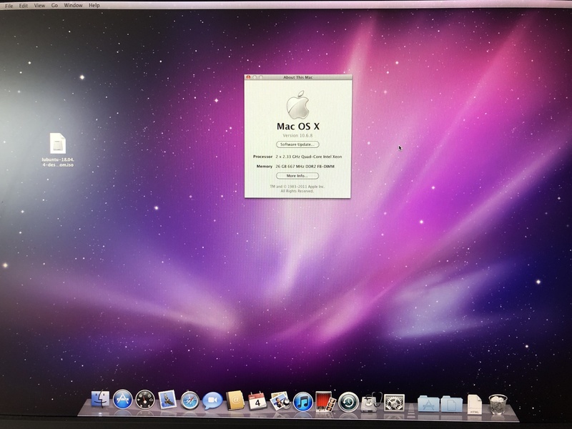The image size is (572, 429).
Task: Click the 2 x 2.33 GHz Quad-Core Intel Xeon text
Action: (x=309, y=157)
